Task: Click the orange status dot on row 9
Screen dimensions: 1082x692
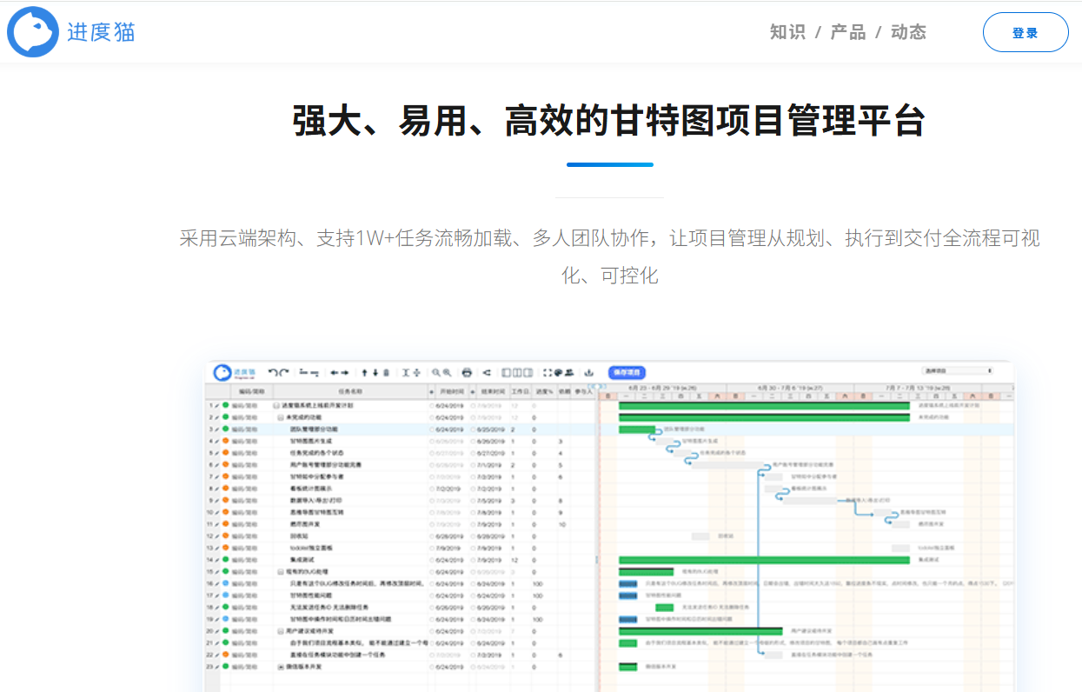Action: 225,501
